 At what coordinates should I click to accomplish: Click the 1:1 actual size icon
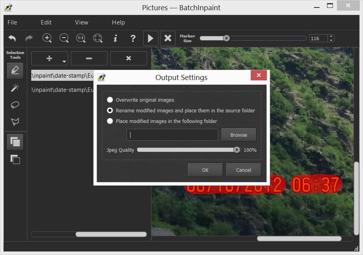(80, 38)
